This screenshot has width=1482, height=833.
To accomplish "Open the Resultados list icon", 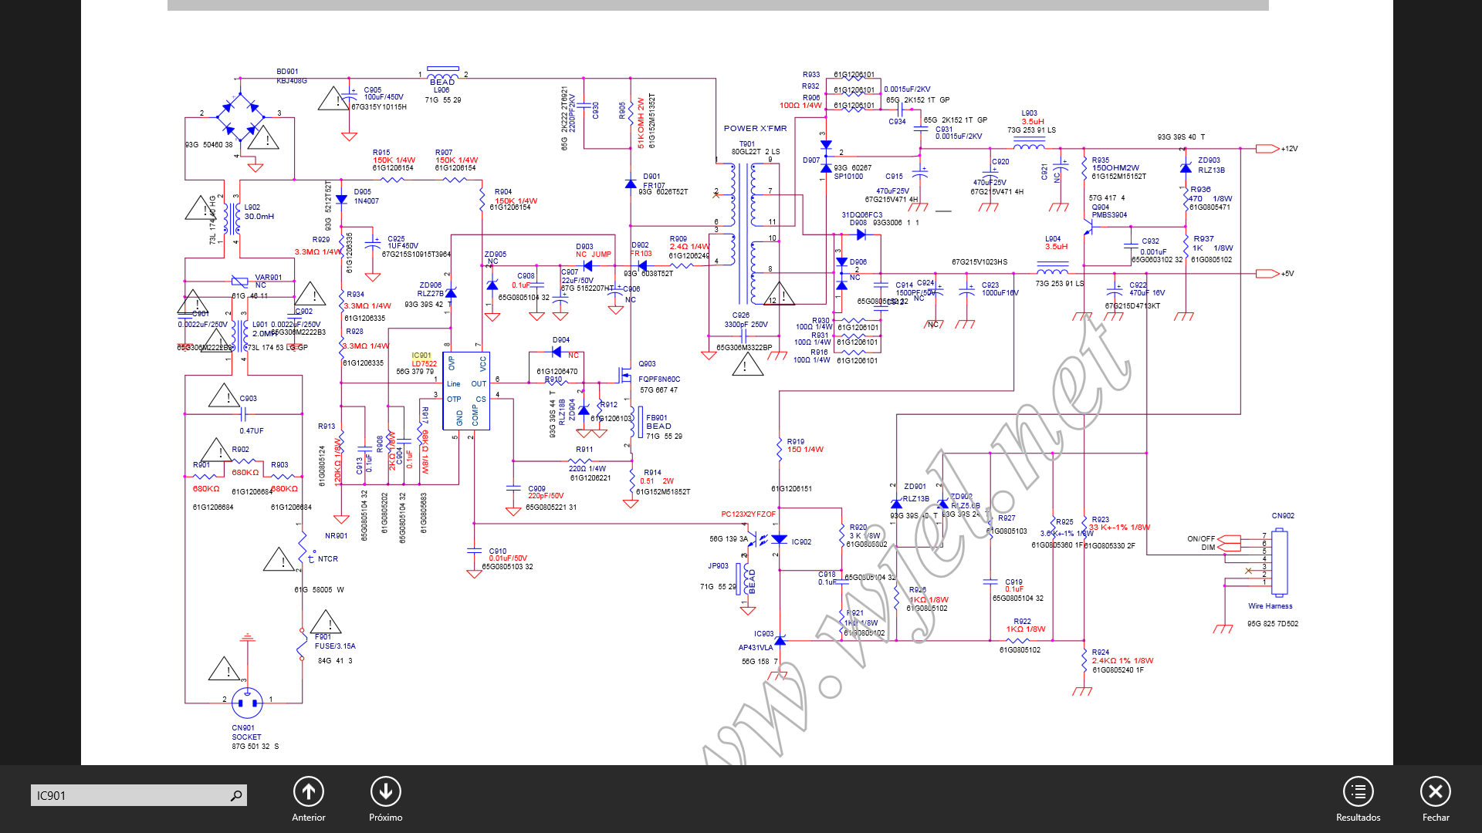I will tap(1358, 791).
